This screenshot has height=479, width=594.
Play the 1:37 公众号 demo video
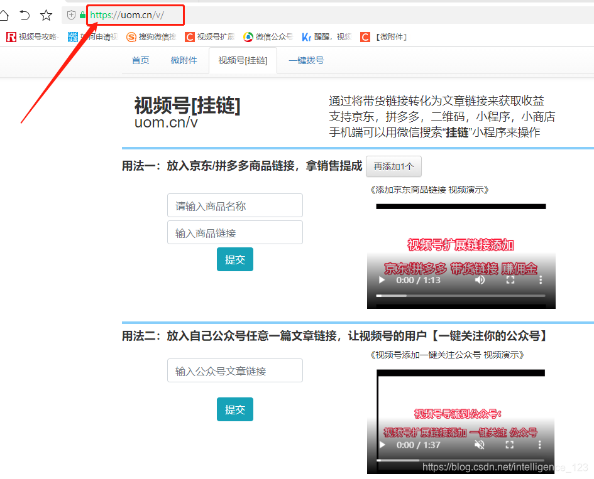pyautogui.click(x=382, y=445)
